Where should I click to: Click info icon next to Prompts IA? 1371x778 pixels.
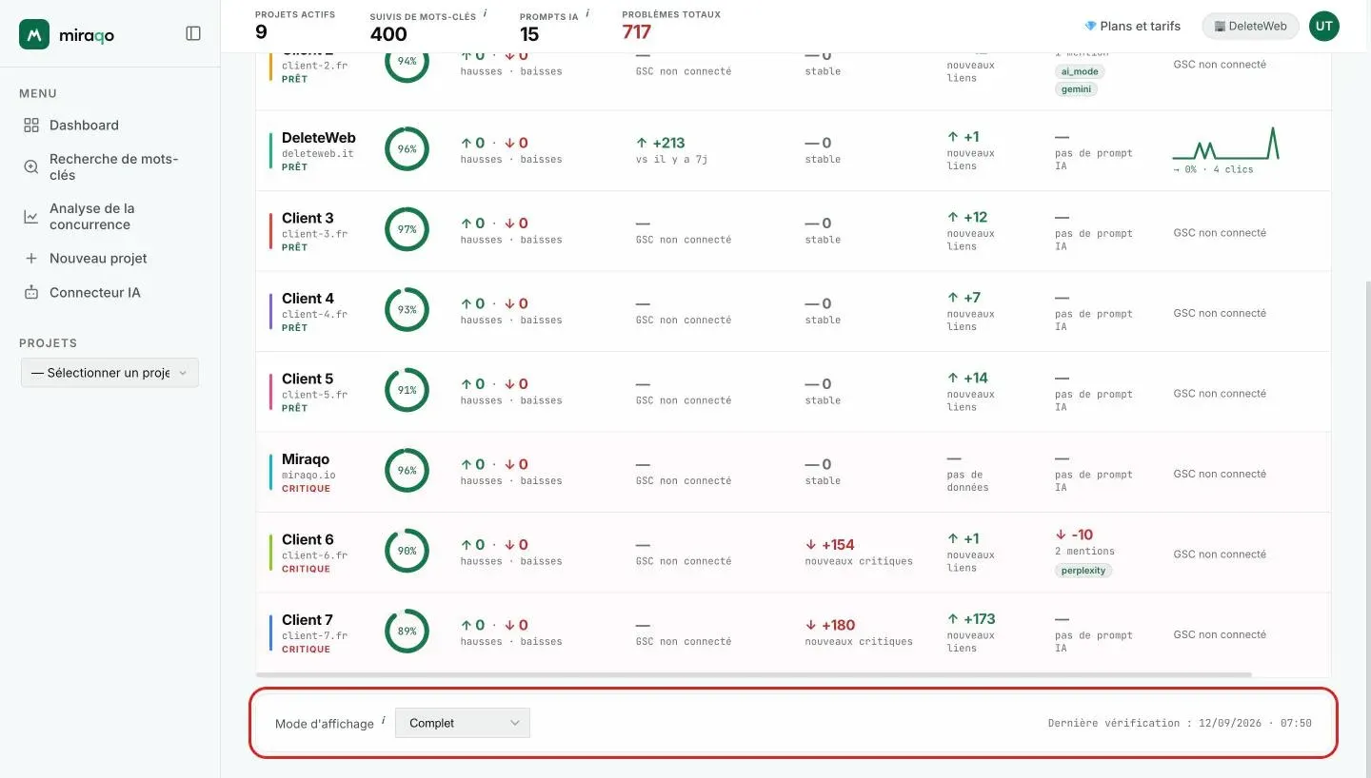(587, 13)
